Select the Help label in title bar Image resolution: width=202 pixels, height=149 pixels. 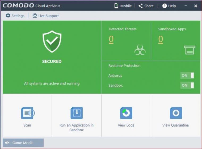172,6
